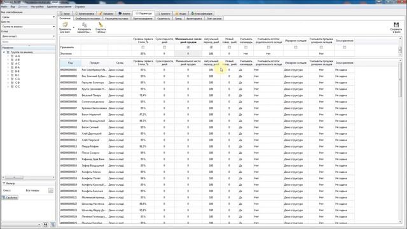The width and height of the screenshot is (407, 229).
Task: Click the cart icon next to C-B
Action: coord(12,83)
